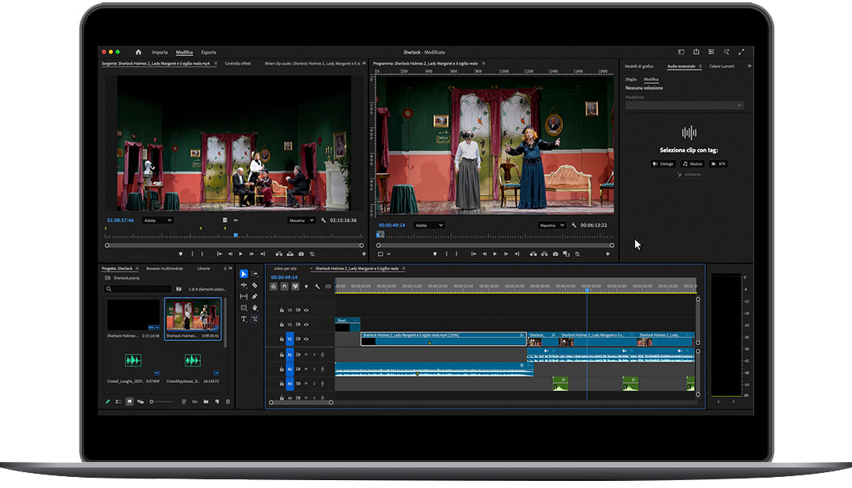Export frame camera icon in Source monitor
Viewport: 852px width, 488px height.
(x=301, y=254)
